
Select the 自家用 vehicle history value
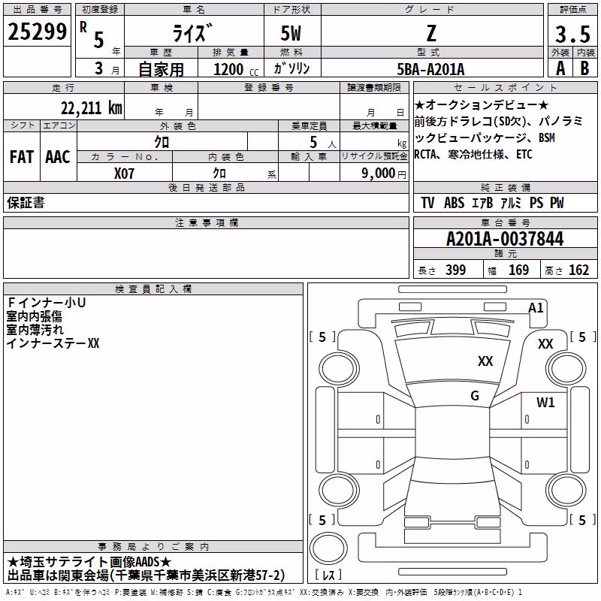(x=161, y=69)
